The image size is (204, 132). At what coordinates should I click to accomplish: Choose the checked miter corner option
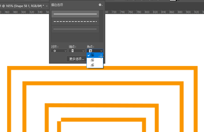[x=95, y=55]
